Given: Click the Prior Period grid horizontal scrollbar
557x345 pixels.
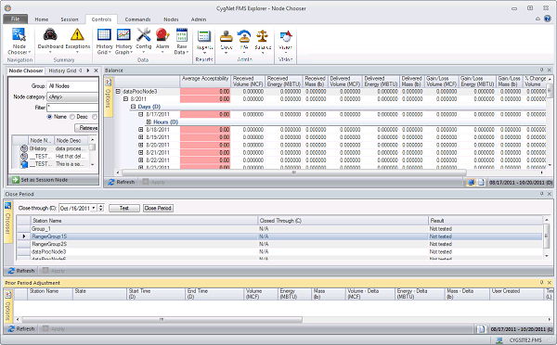Looking at the screenshot, I should point(162,319).
